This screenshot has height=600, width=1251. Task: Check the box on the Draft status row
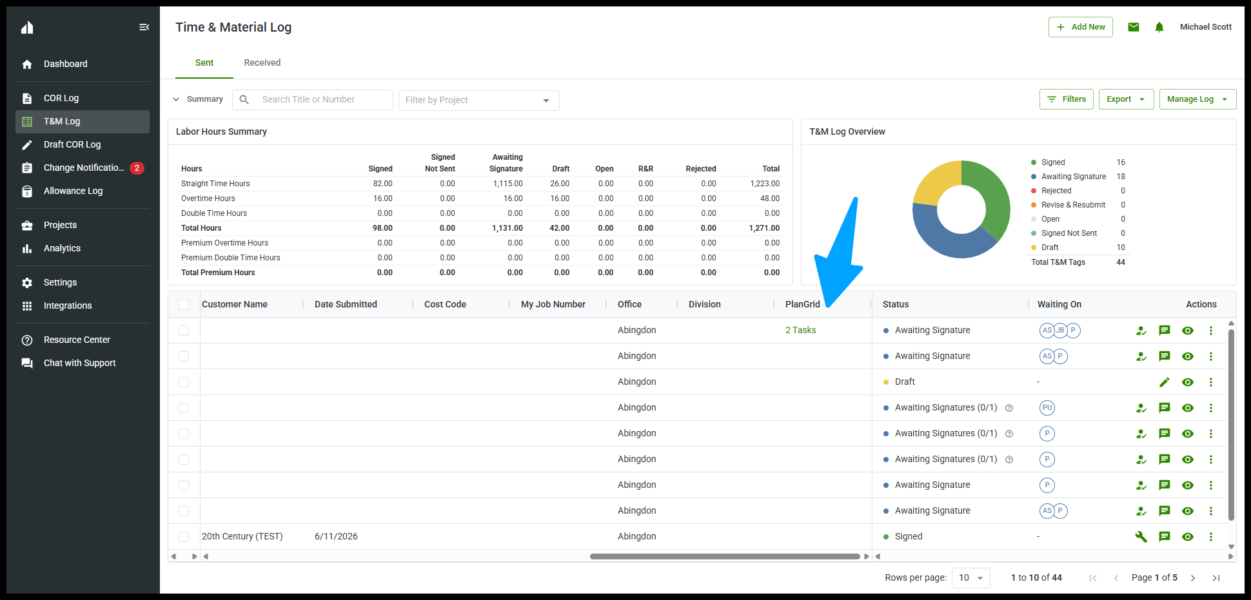[x=184, y=382]
